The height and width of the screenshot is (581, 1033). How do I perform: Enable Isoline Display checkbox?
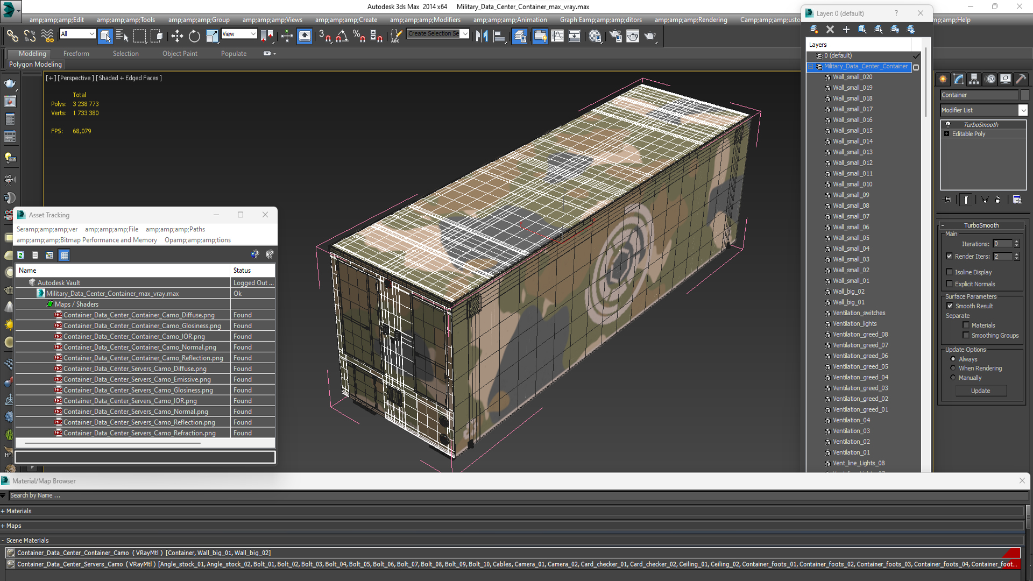click(949, 272)
